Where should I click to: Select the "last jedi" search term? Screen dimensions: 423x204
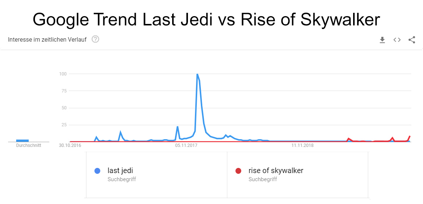(120, 170)
